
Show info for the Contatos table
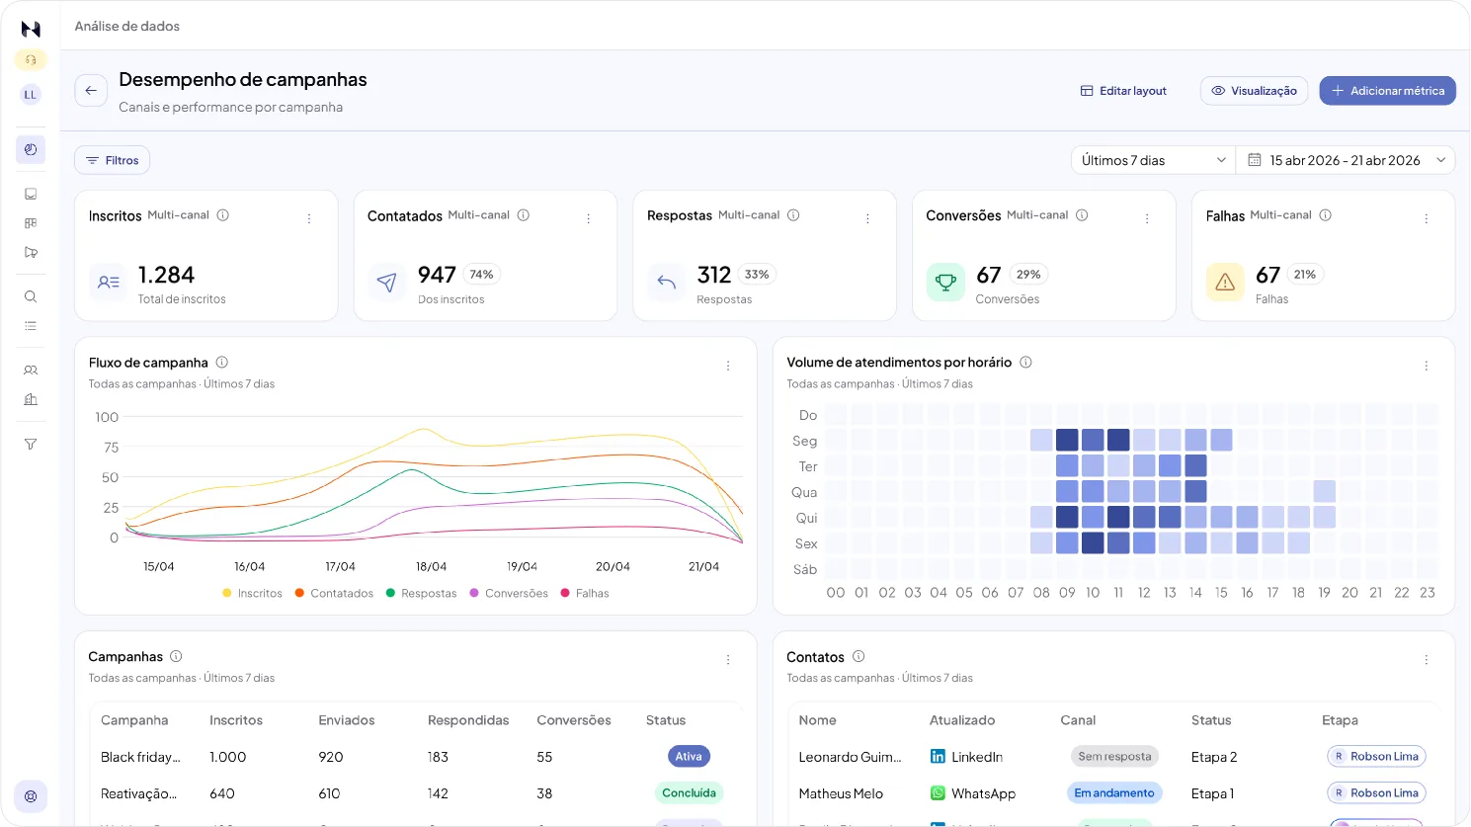click(858, 656)
